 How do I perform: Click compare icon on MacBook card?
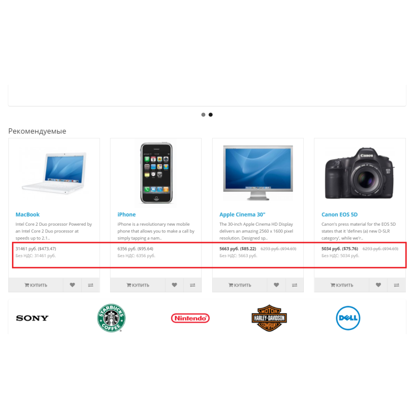click(x=91, y=285)
